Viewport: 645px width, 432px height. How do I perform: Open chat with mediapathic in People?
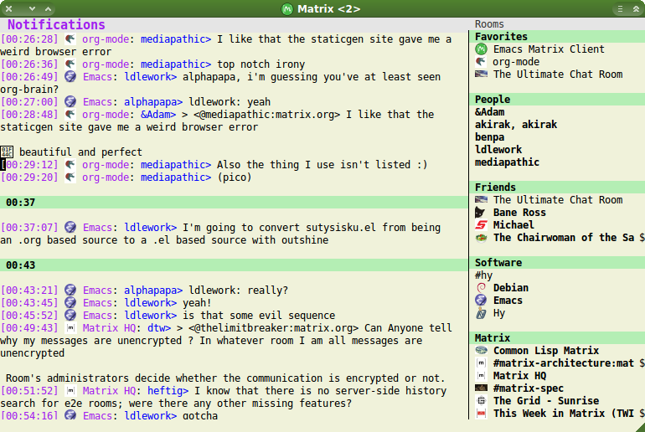(507, 162)
